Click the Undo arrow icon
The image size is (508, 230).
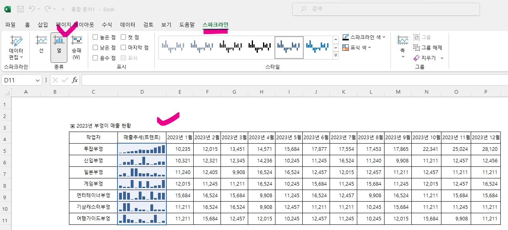click(32, 9)
